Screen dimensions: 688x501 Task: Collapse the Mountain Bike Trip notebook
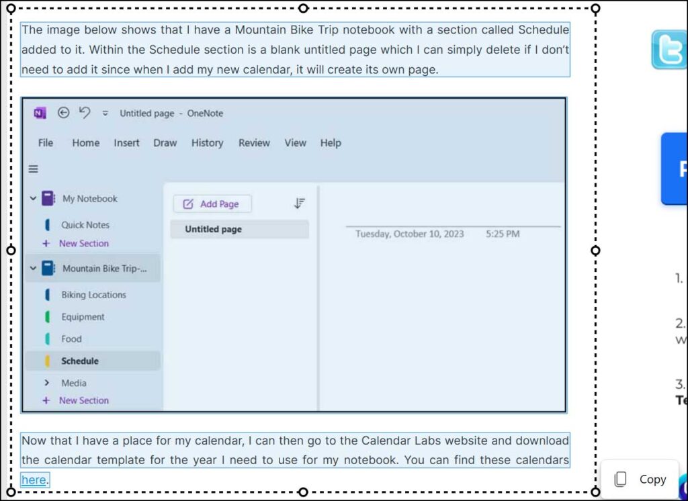32,267
